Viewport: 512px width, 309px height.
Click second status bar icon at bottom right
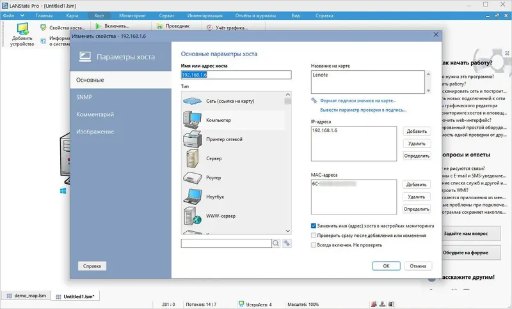coord(382,304)
